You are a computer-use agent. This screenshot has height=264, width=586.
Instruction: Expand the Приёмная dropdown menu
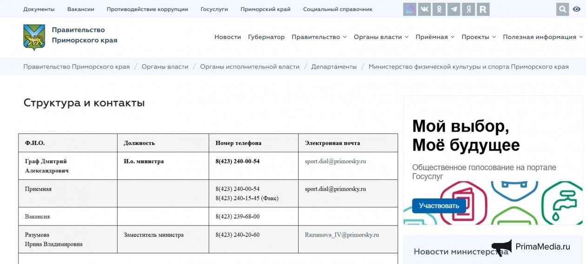tap(435, 37)
